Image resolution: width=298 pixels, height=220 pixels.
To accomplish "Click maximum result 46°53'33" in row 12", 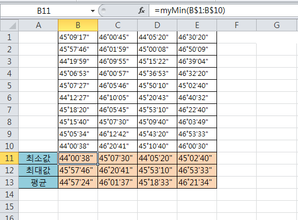I will click(197, 170).
